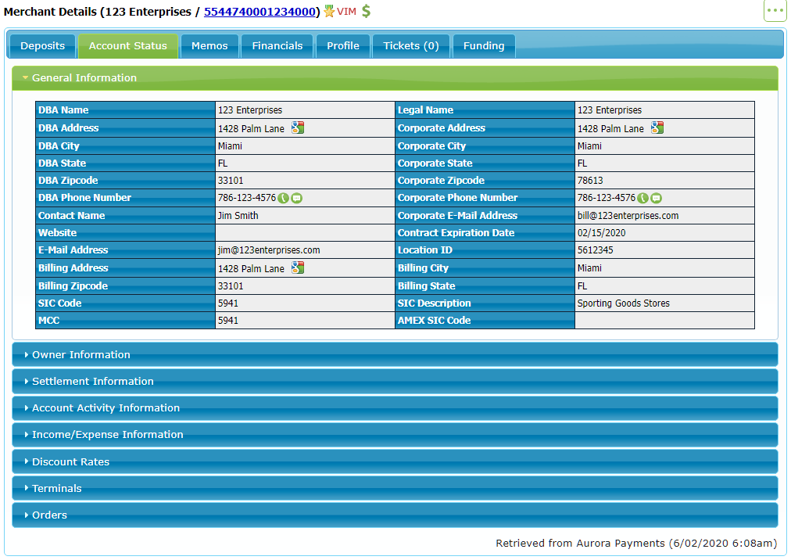The width and height of the screenshot is (791, 560).
Task: Expand Account Activity Information section
Action: pos(395,408)
